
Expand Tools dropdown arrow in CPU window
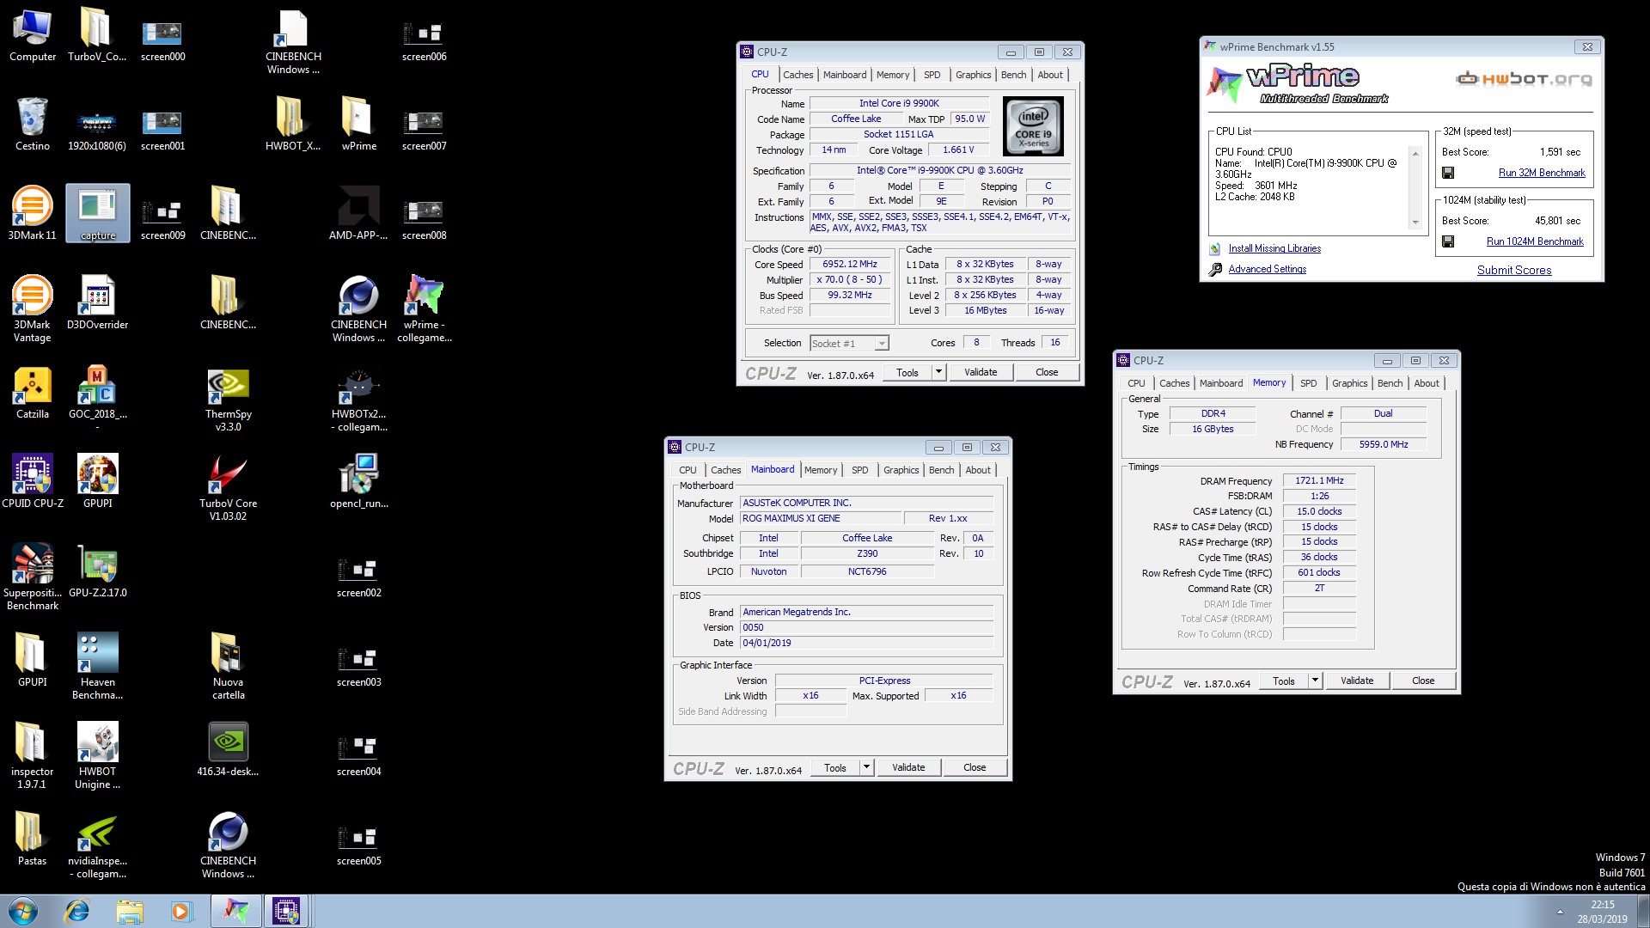938,372
